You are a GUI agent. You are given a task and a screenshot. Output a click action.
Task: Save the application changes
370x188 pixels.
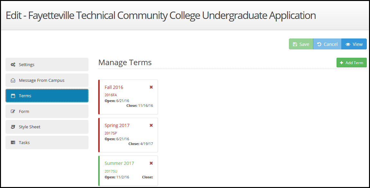[x=301, y=44]
